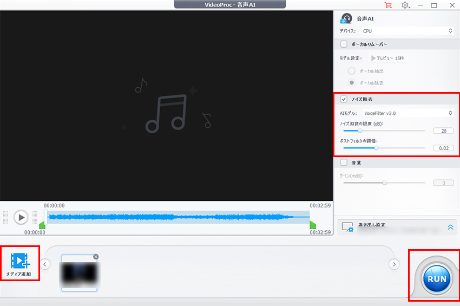Screen dimensions: 460x306
Task: Select the ボーカル抽出 radio option
Action: pos(352,71)
